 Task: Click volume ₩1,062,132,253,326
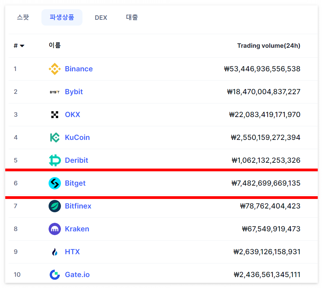[x=266, y=160]
